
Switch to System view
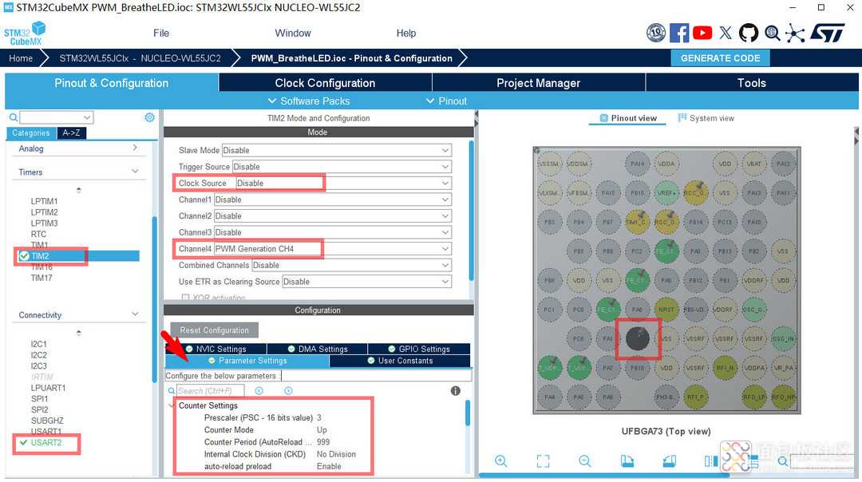[706, 118]
